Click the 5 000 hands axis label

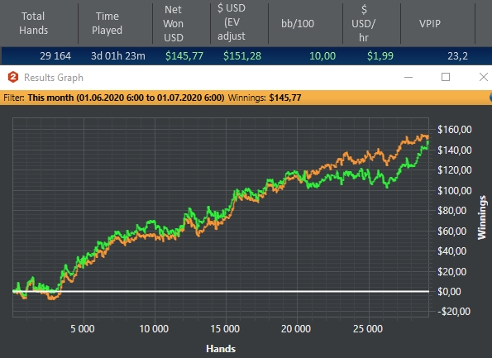point(82,328)
